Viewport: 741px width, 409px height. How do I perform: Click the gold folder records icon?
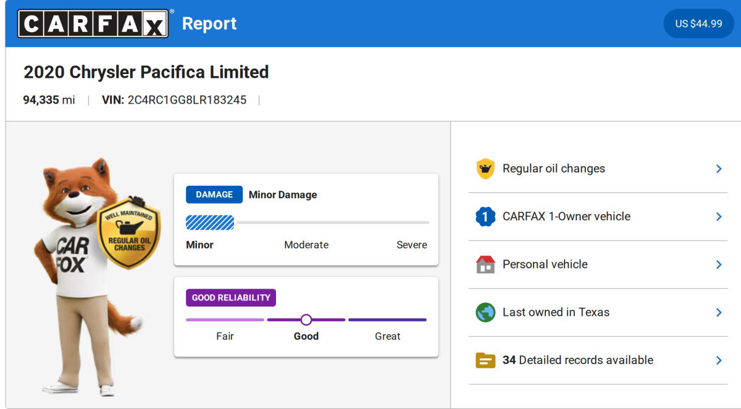pos(485,360)
